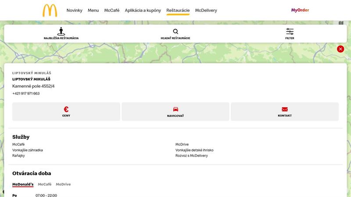Click the Ceny euro button

[x=66, y=112]
